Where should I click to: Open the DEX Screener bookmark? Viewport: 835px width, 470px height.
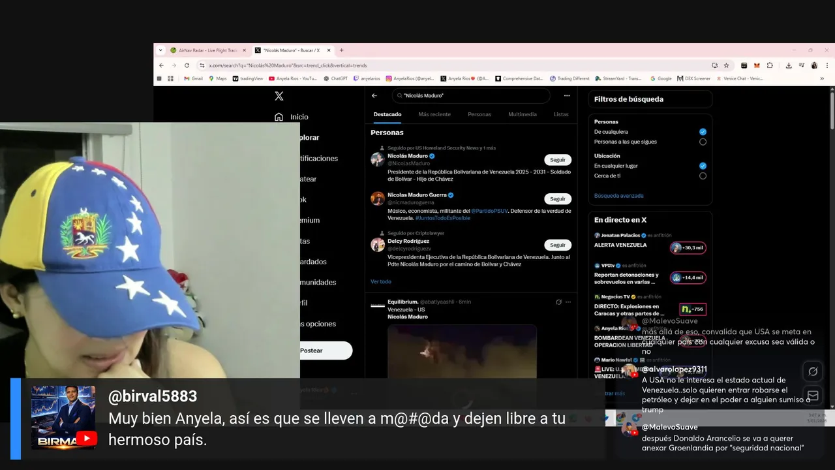coord(693,78)
